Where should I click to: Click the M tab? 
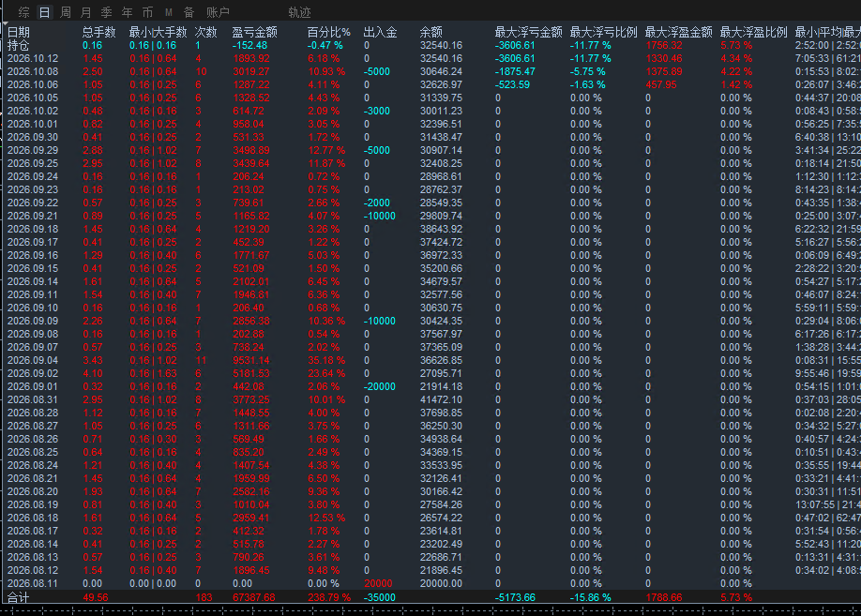[169, 12]
